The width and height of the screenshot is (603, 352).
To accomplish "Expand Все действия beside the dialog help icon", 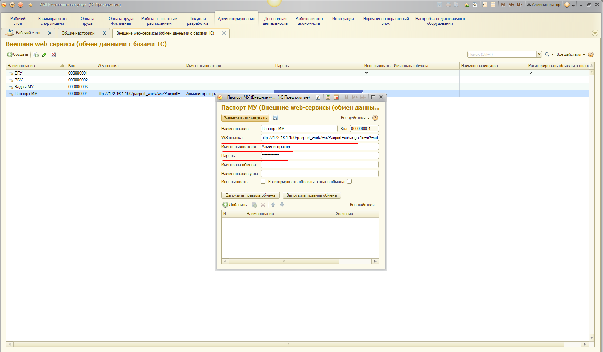I will click(x=355, y=118).
